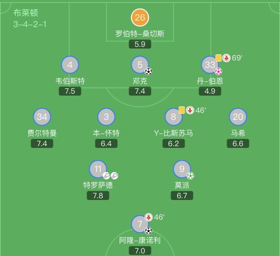Click the assist boot icons beside 特罗萨德
Screen dimensions: 280x256
(x=110, y=175)
